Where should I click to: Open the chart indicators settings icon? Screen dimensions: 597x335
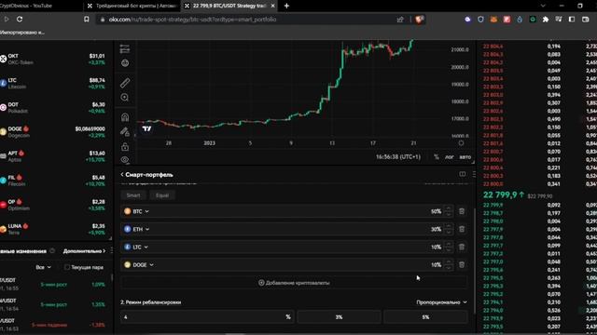125,49
